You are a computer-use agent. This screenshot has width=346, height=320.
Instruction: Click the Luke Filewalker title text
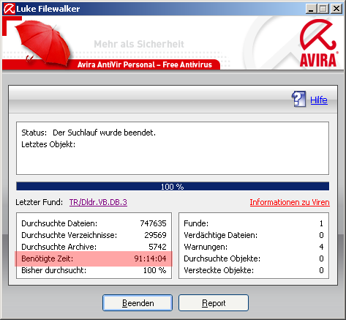point(48,9)
